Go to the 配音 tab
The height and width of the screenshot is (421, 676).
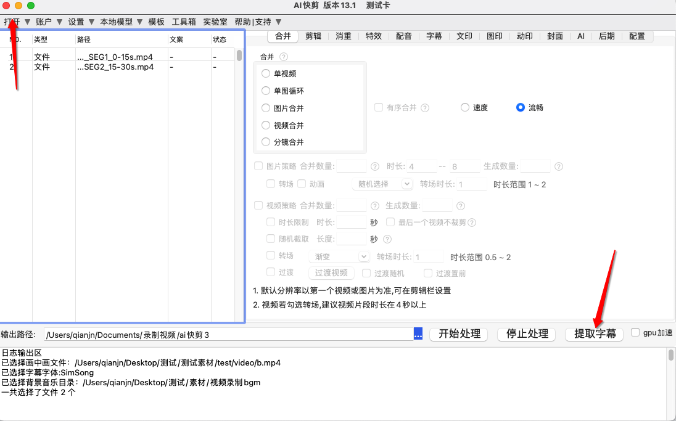pyautogui.click(x=404, y=36)
